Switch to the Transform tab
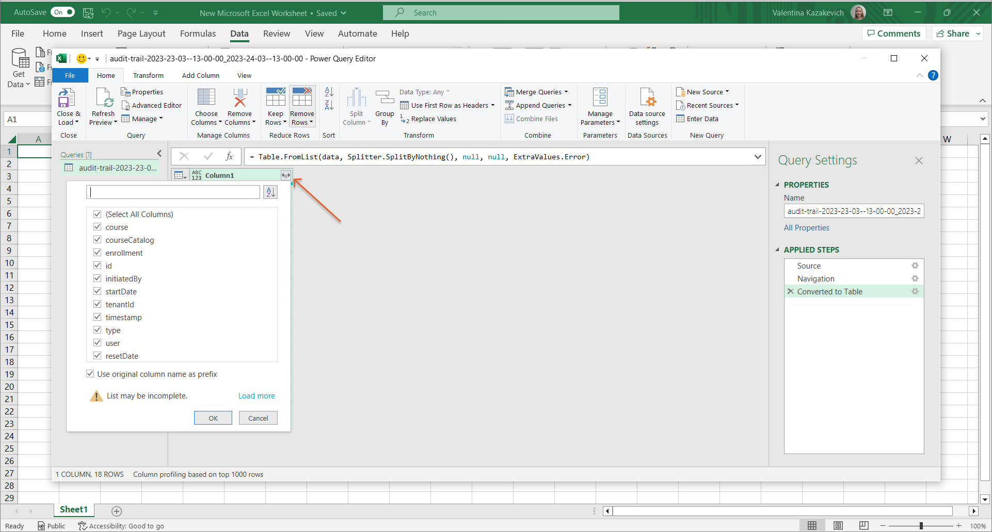 click(x=148, y=75)
